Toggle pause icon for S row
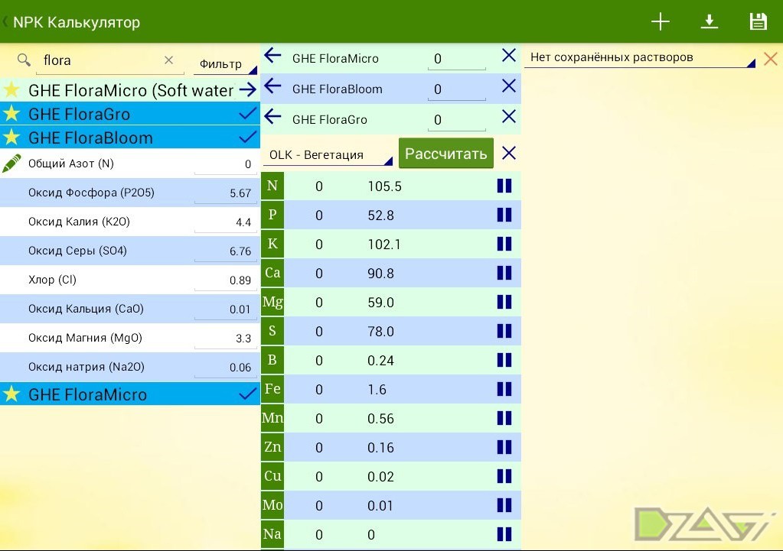This screenshot has width=783, height=551. point(504,331)
